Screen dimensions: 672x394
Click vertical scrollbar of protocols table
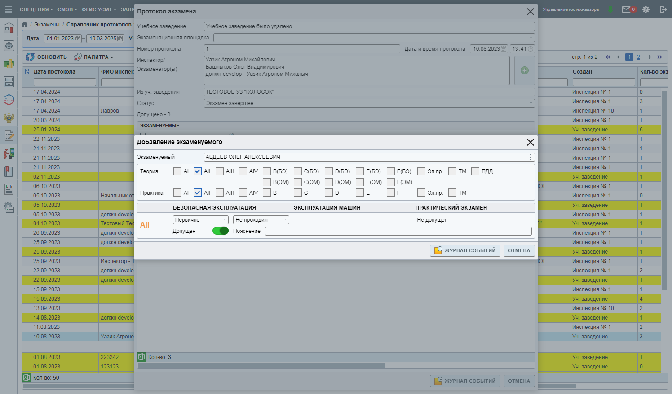pos(664,191)
